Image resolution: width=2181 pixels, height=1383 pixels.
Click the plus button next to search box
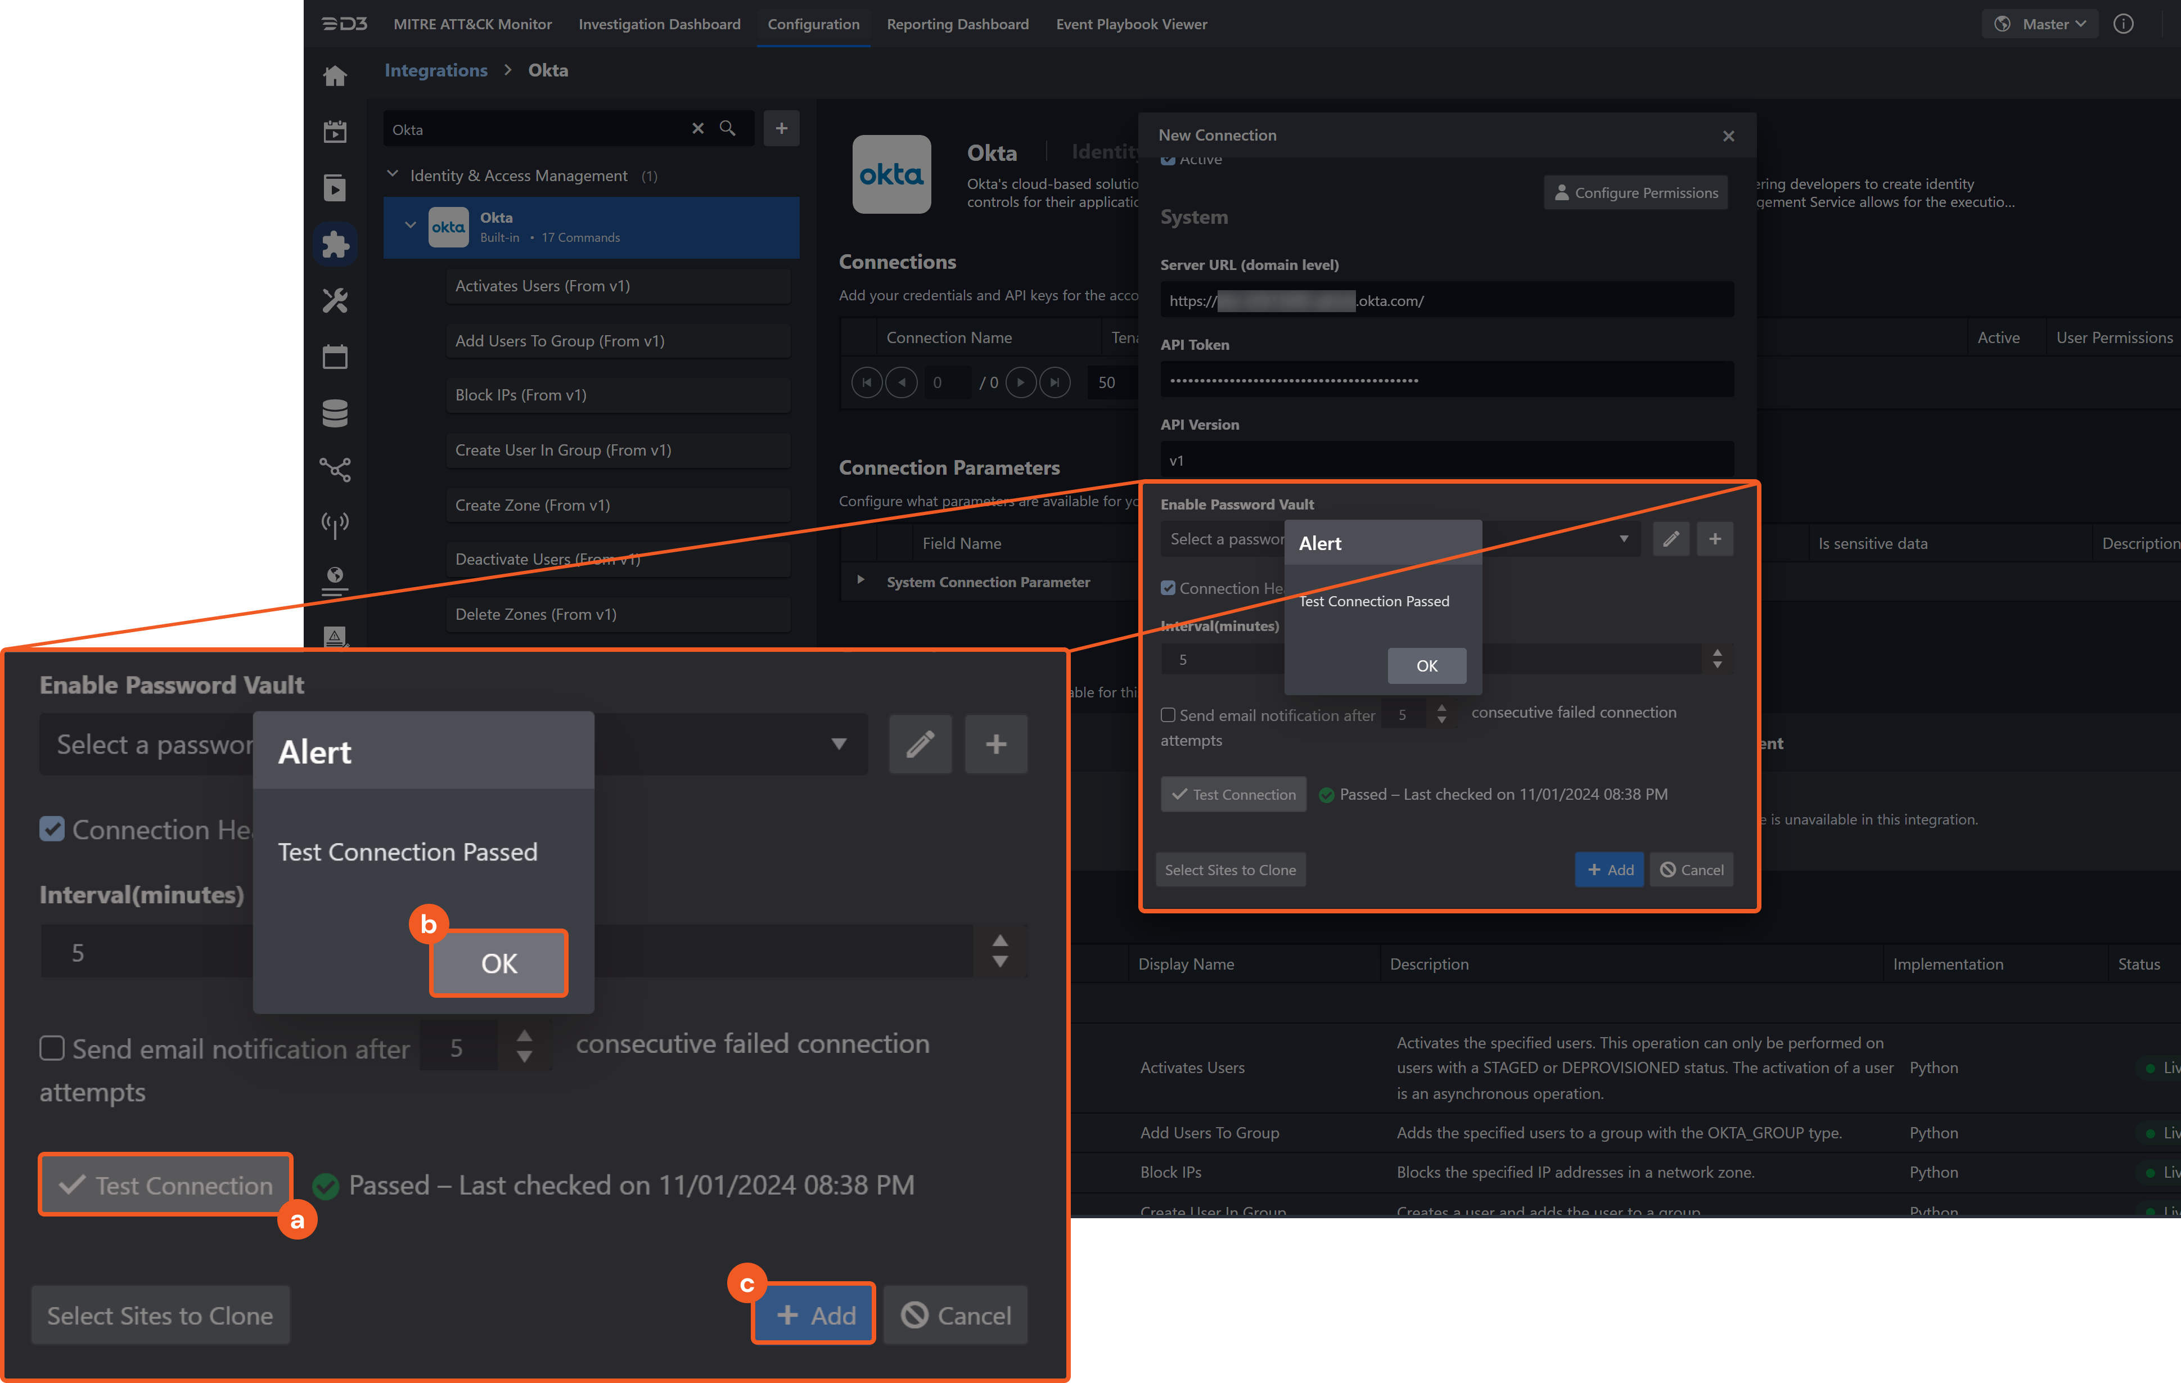click(781, 129)
